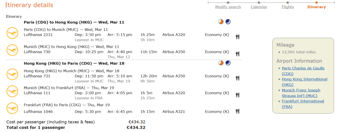
Task: Click the meal icon for Lufthansa 2231
Action: click(x=238, y=37)
